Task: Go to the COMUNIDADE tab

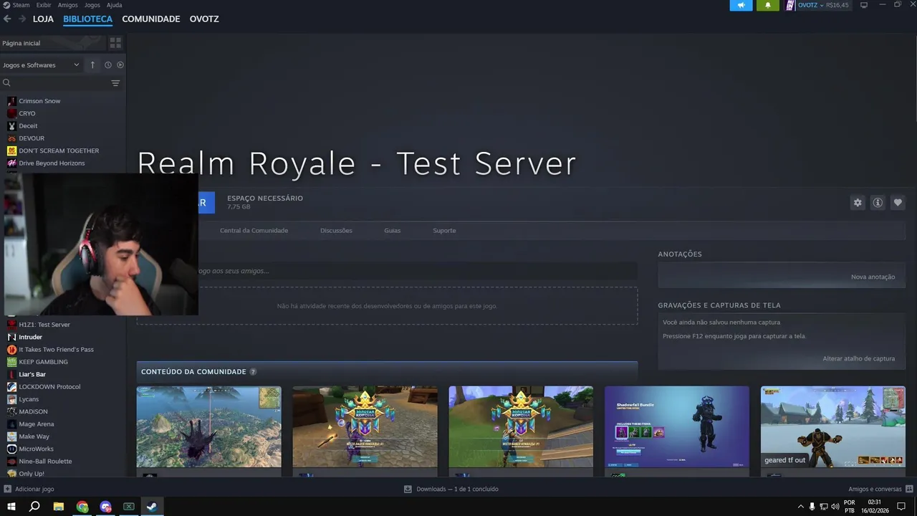Action: [x=151, y=19]
